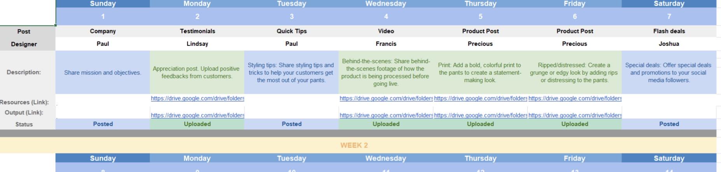The height and width of the screenshot is (172, 721).
Task: Click the Flash deals post cell
Action: pyautogui.click(x=669, y=31)
